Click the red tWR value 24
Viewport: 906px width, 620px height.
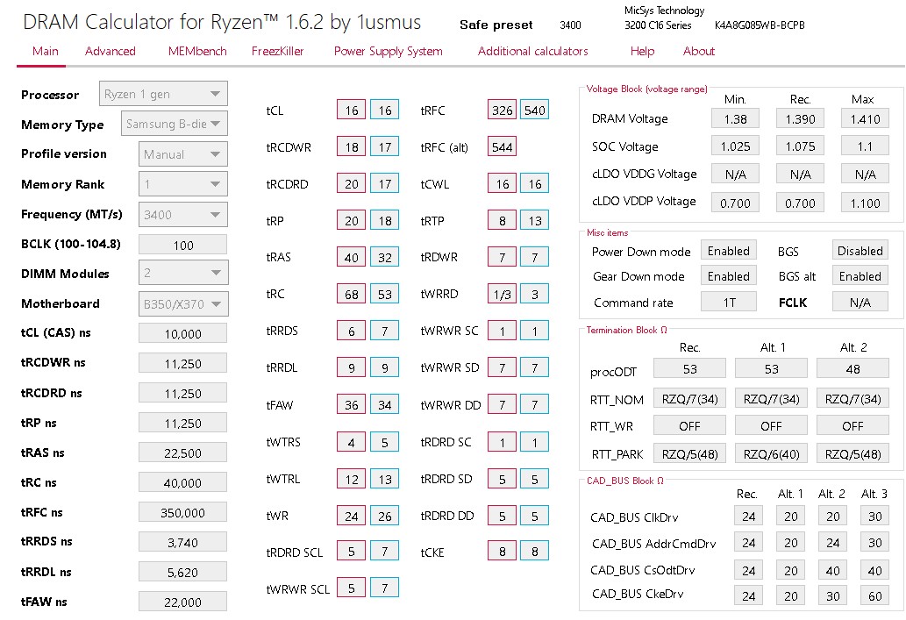coord(352,516)
